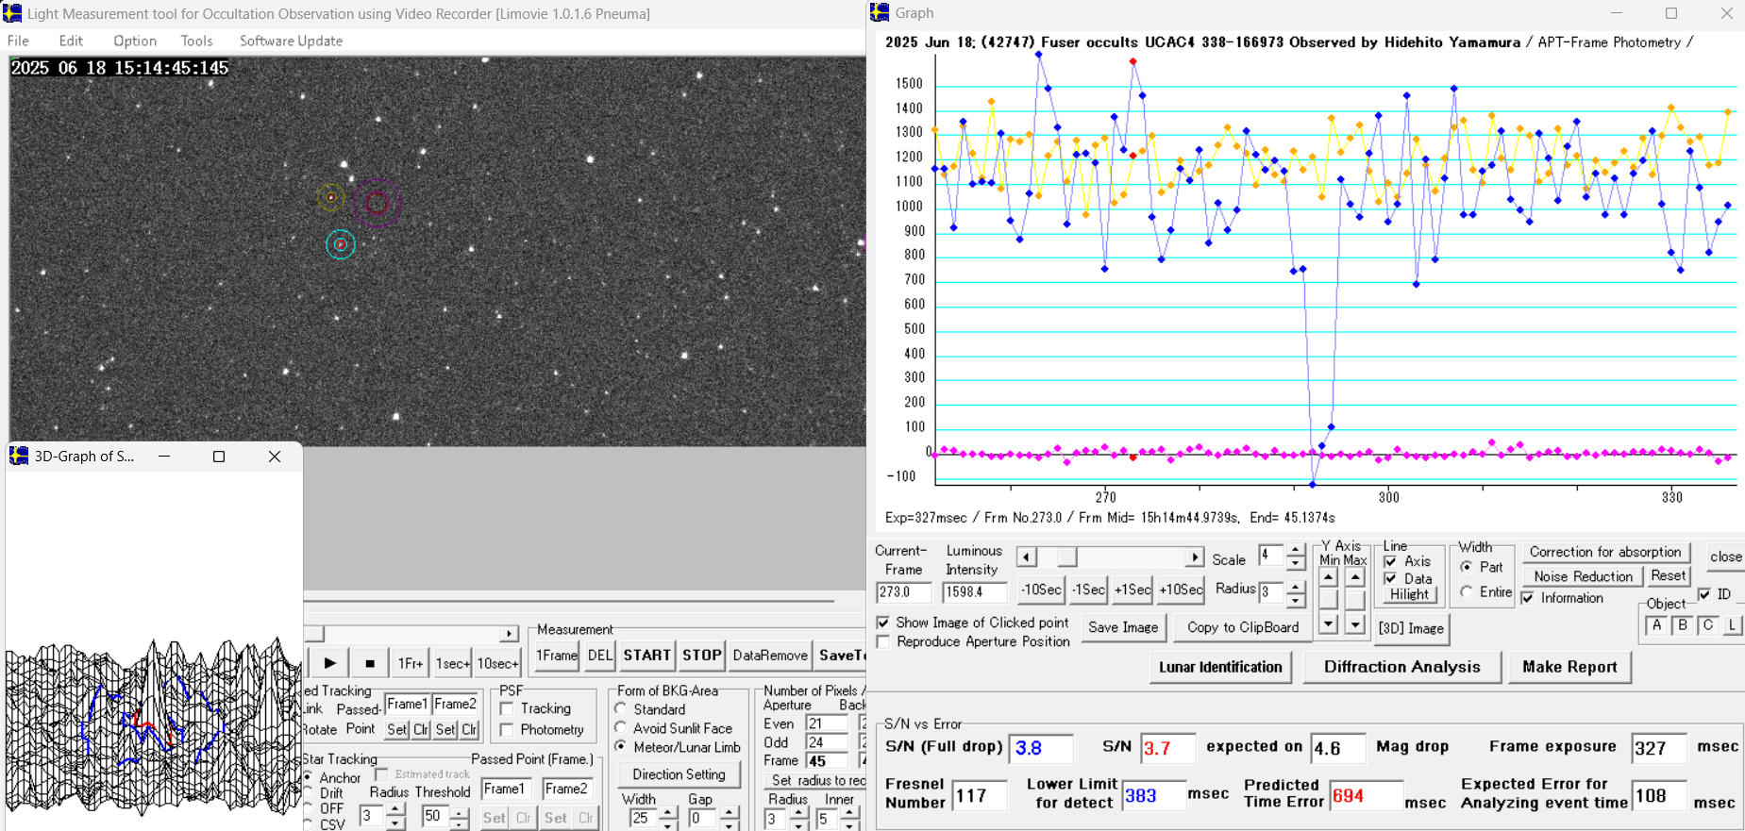The height and width of the screenshot is (831, 1745).
Task: Click the Y Axis Min up arrow
Action: (x=1329, y=577)
